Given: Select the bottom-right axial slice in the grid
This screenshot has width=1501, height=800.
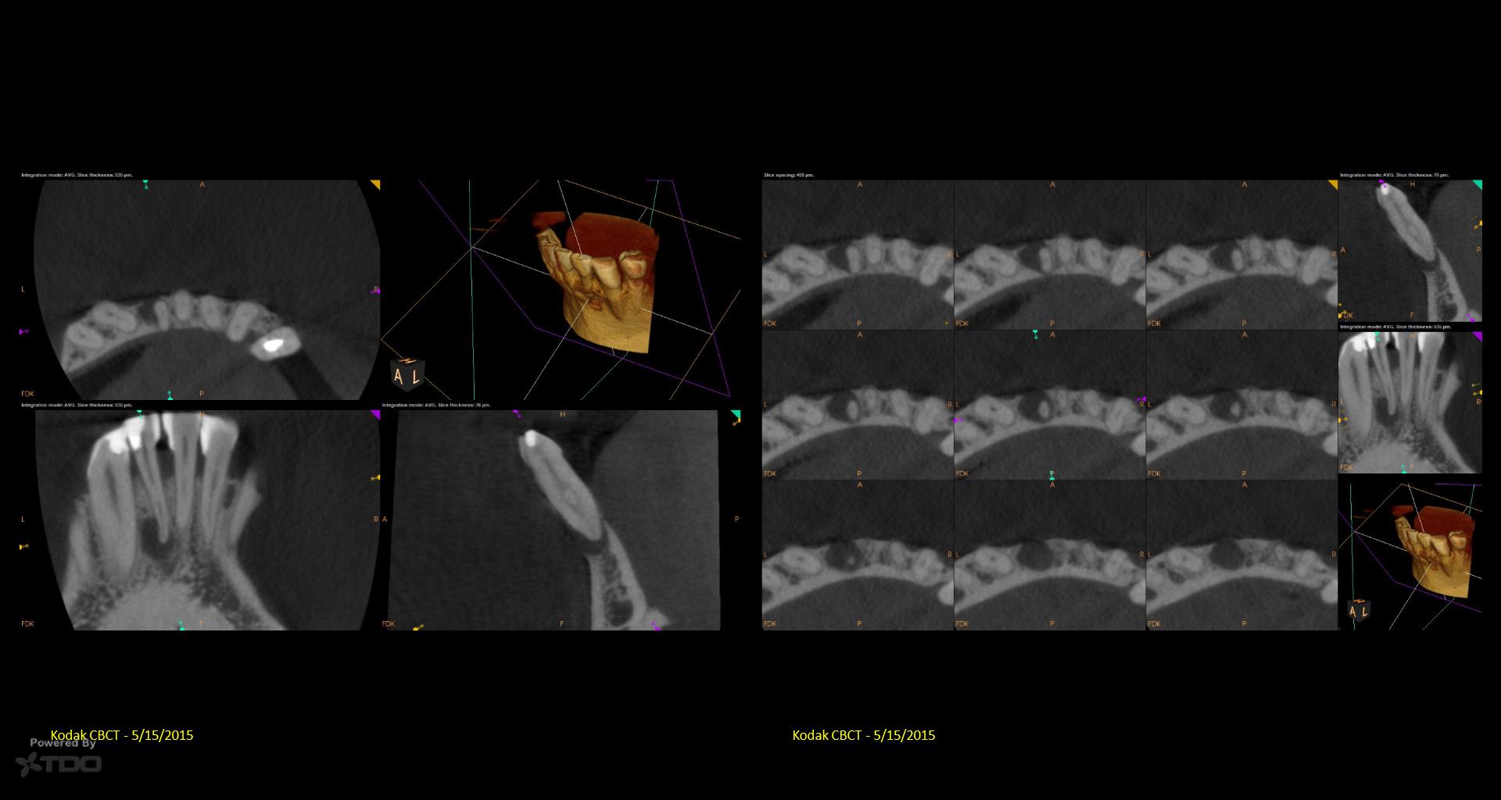Looking at the screenshot, I should (x=1241, y=555).
